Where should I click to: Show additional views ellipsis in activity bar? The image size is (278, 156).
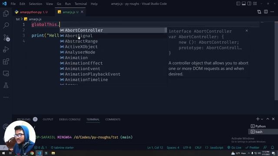click(6, 97)
